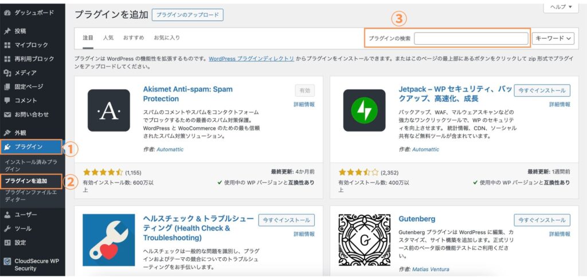The height and width of the screenshot is (278, 587).
Task: Expand the ヘルプ panel
Action: pos(561,7)
